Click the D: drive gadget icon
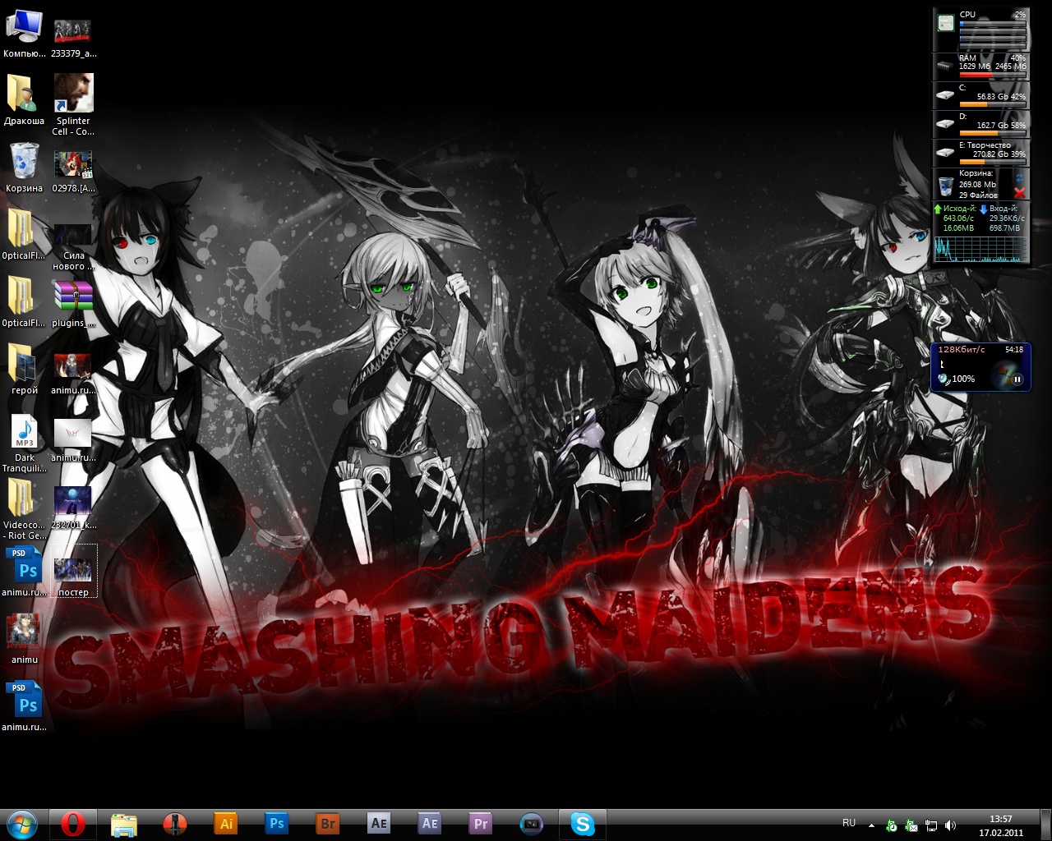This screenshot has height=841, width=1052. click(x=945, y=124)
